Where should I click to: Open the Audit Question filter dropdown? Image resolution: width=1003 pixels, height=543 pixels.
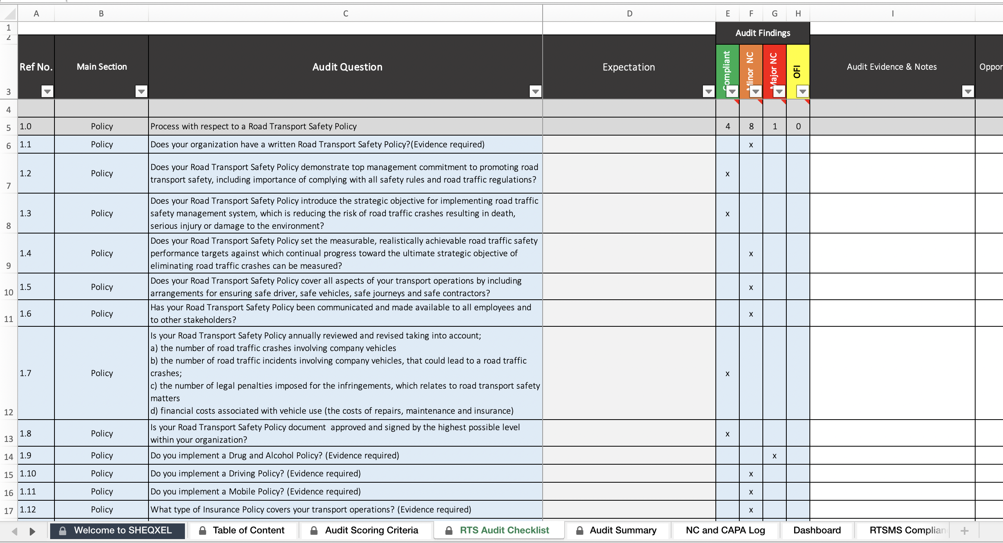535,92
